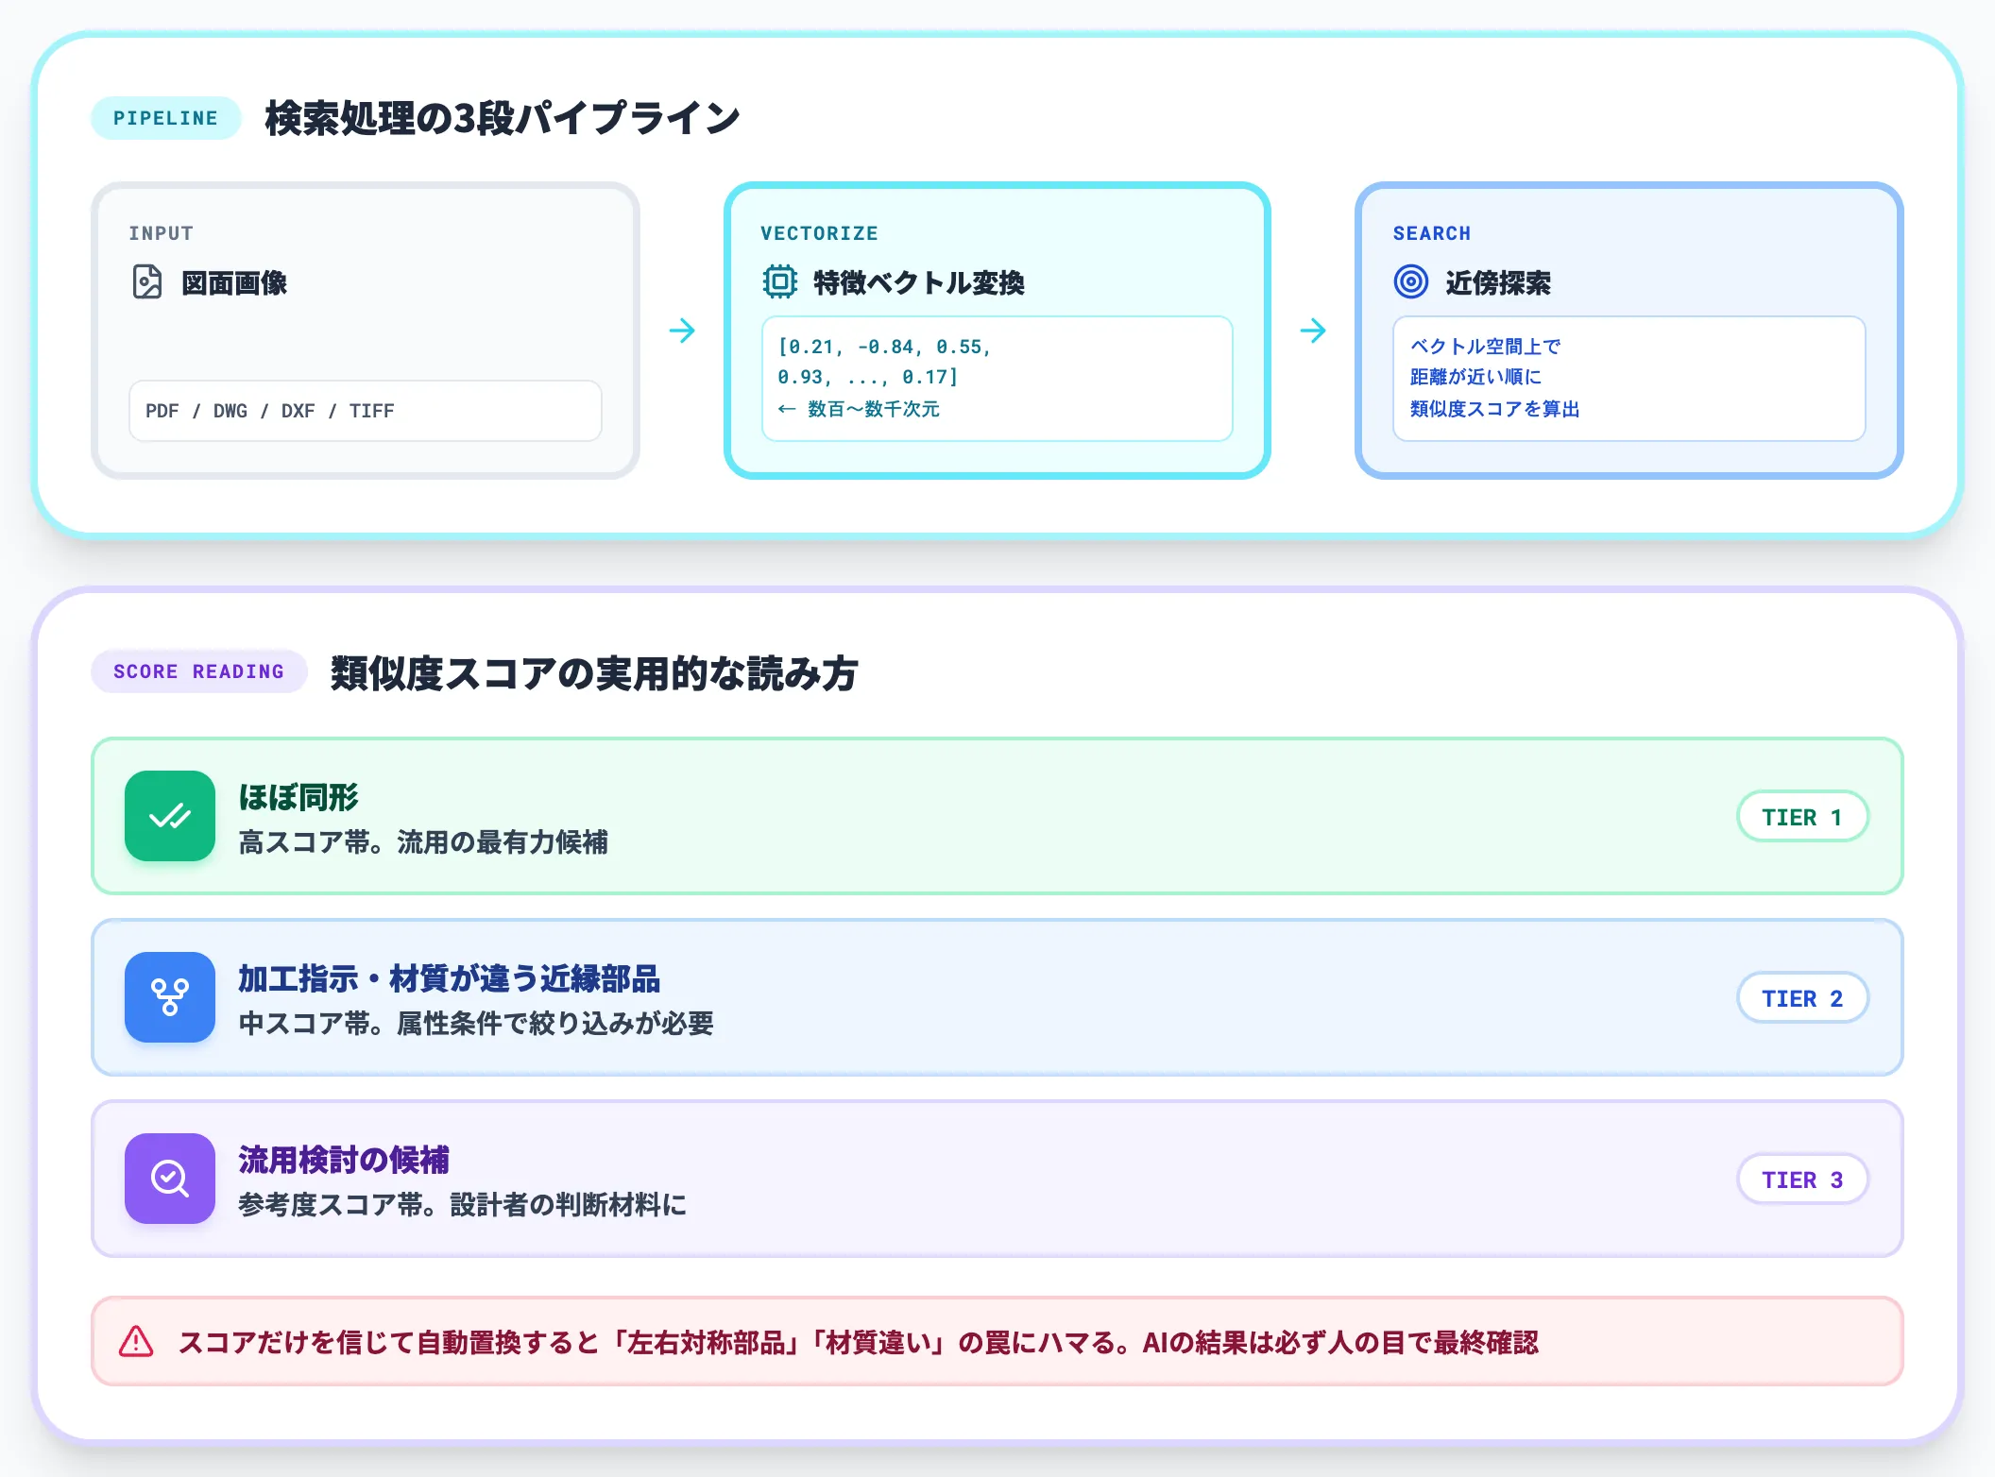Screen dimensions: 1995x1477
Task: Click the ほぼ同形 title
Action: (298, 797)
